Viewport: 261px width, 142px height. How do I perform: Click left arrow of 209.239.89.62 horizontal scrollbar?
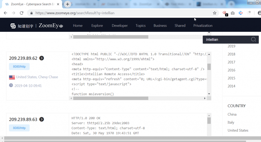[71, 98]
